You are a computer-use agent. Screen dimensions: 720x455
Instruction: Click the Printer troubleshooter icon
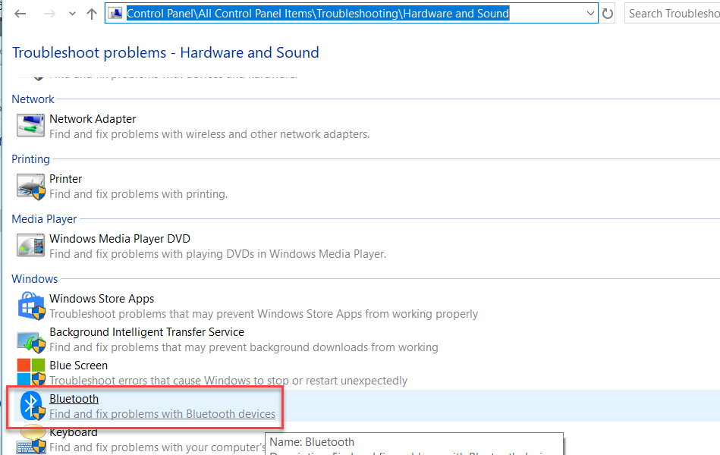pyautogui.click(x=31, y=186)
